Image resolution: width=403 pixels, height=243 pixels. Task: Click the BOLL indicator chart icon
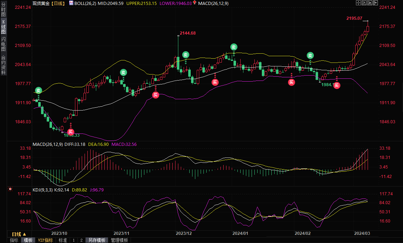(x=71, y=3)
